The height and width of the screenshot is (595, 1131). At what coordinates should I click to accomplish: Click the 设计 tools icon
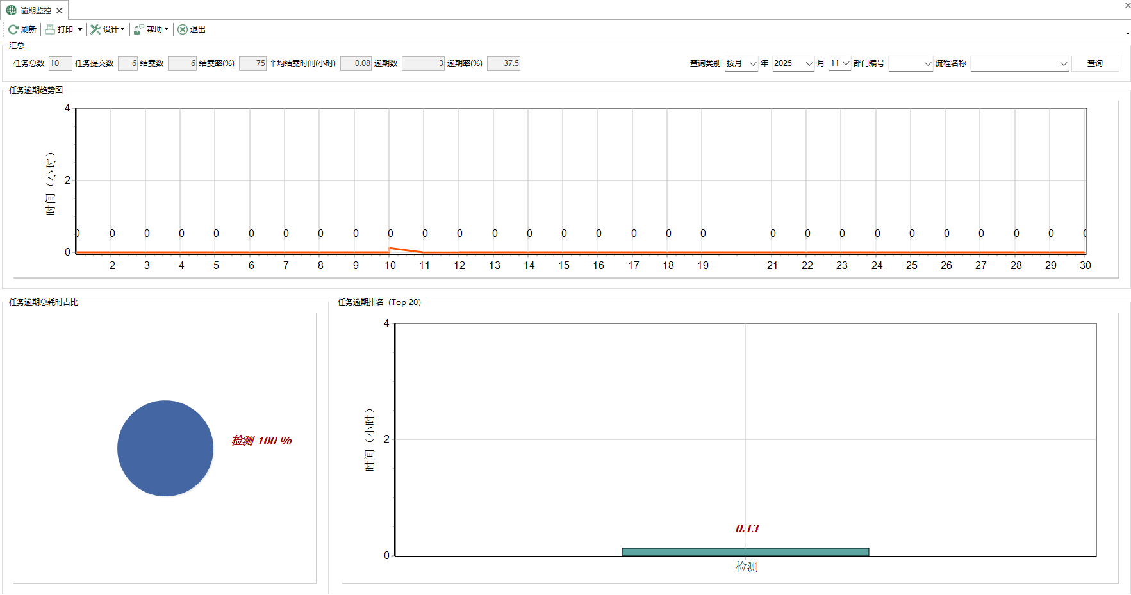click(95, 29)
